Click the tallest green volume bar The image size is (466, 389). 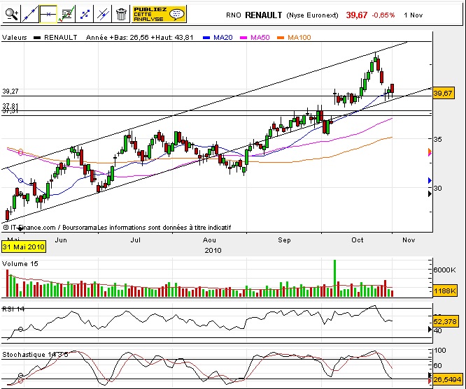coord(334,279)
